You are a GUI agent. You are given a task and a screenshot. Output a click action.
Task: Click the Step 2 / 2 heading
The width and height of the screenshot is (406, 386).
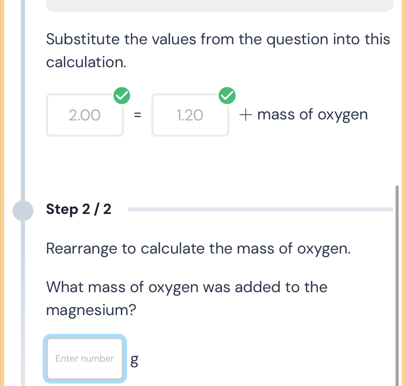pos(79,209)
